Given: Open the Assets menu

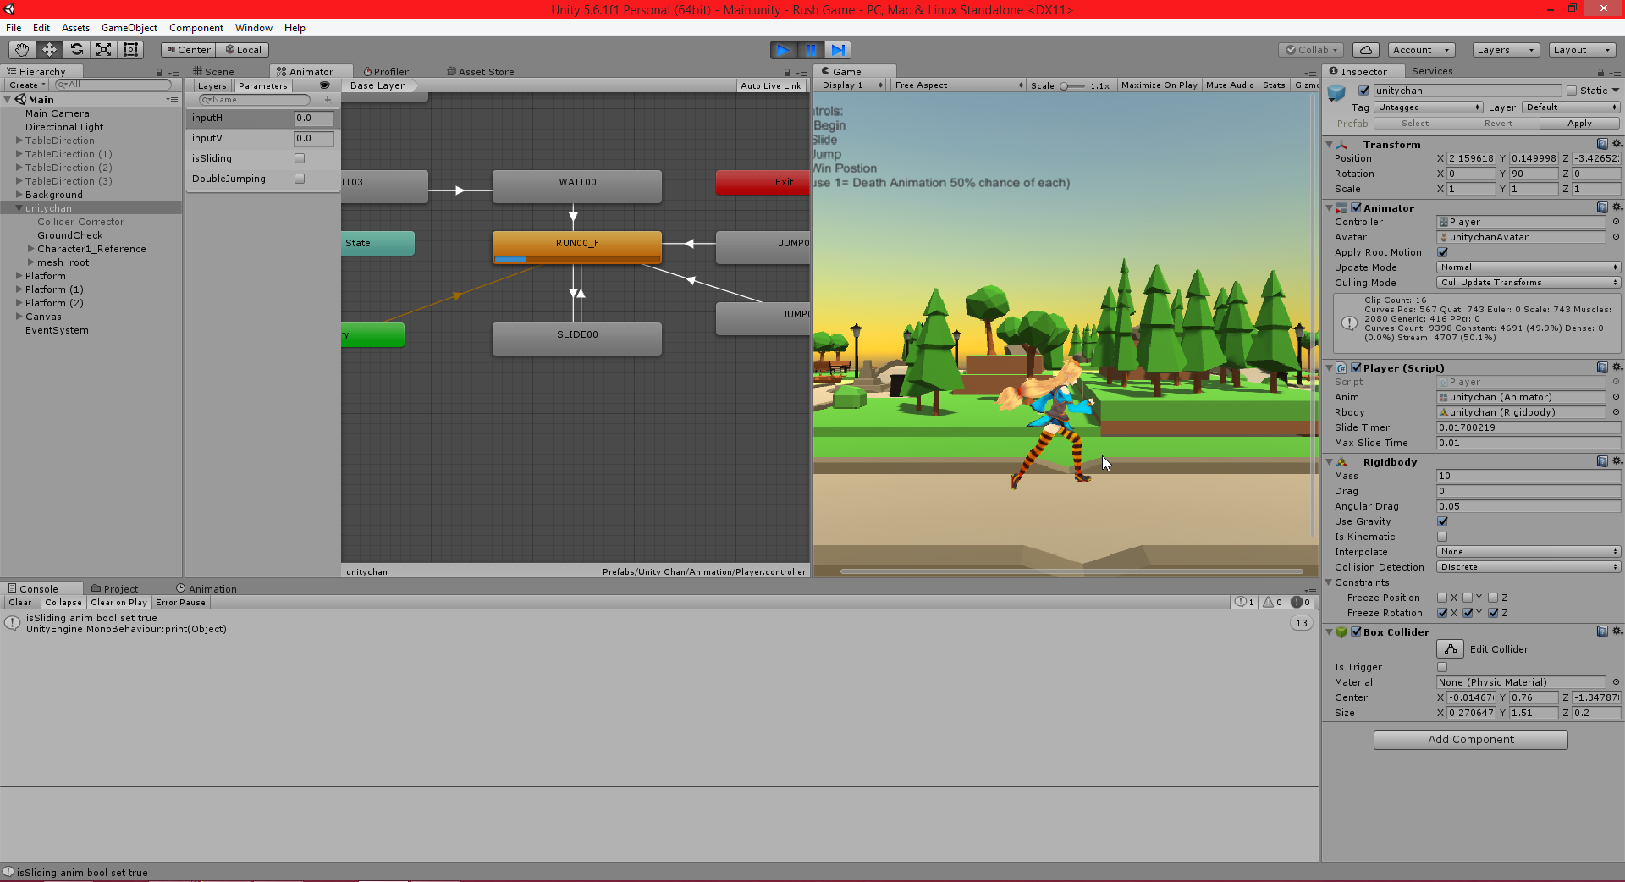Looking at the screenshot, I should pyautogui.click(x=75, y=28).
